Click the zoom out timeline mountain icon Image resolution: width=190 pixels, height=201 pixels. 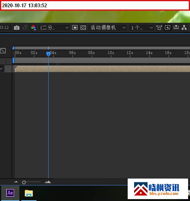[x=16, y=182]
